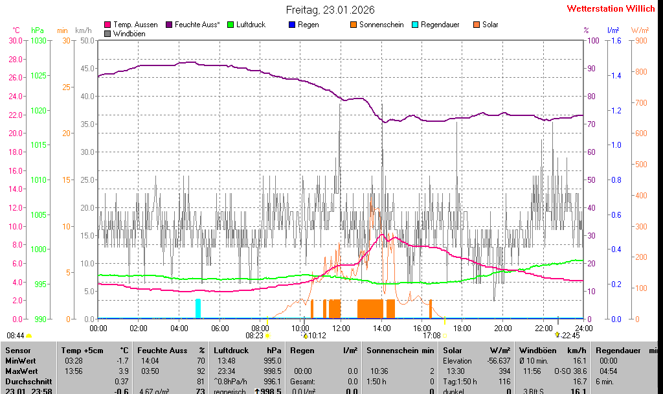Select the Solar legend swatch
This screenshot has height=394, width=663.
477,25
